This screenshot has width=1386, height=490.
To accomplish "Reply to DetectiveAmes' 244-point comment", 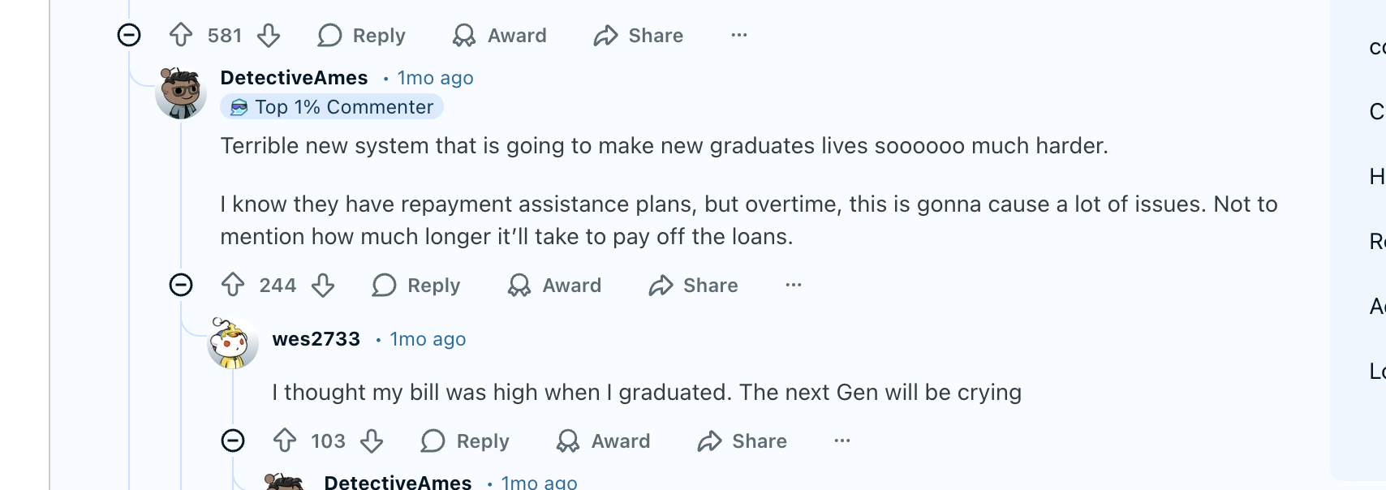I will pyautogui.click(x=416, y=285).
